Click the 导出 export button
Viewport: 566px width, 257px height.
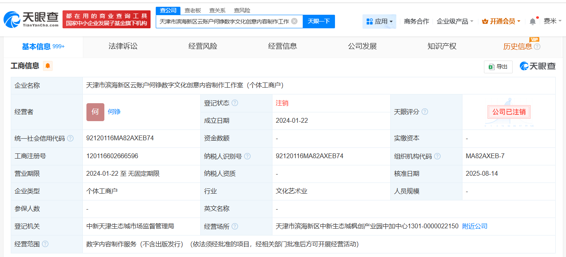click(x=498, y=67)
